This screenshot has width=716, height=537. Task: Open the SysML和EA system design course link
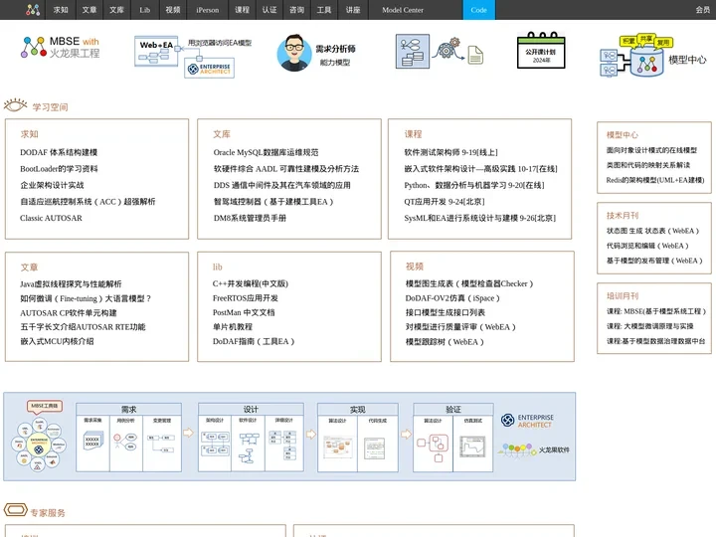479,218
